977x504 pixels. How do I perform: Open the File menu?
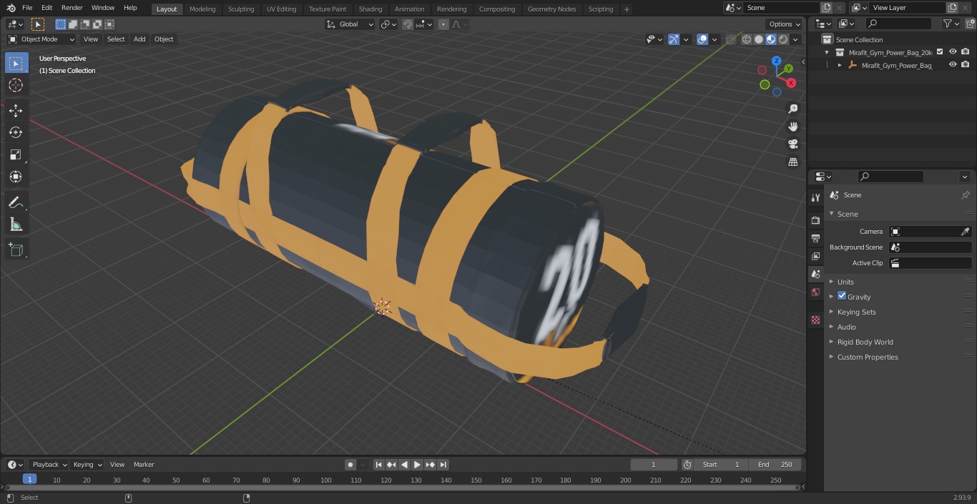(27, 8)
